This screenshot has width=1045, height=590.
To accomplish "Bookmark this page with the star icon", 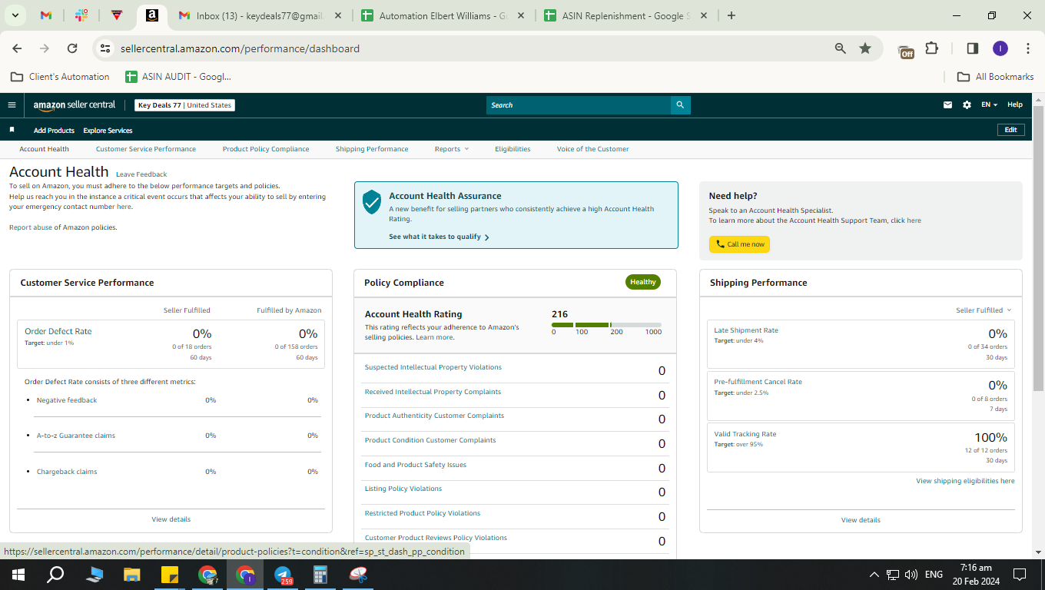I will [865, 48].
